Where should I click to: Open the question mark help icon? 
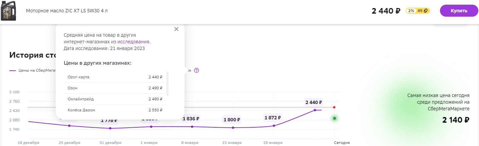tap(196, 70)
